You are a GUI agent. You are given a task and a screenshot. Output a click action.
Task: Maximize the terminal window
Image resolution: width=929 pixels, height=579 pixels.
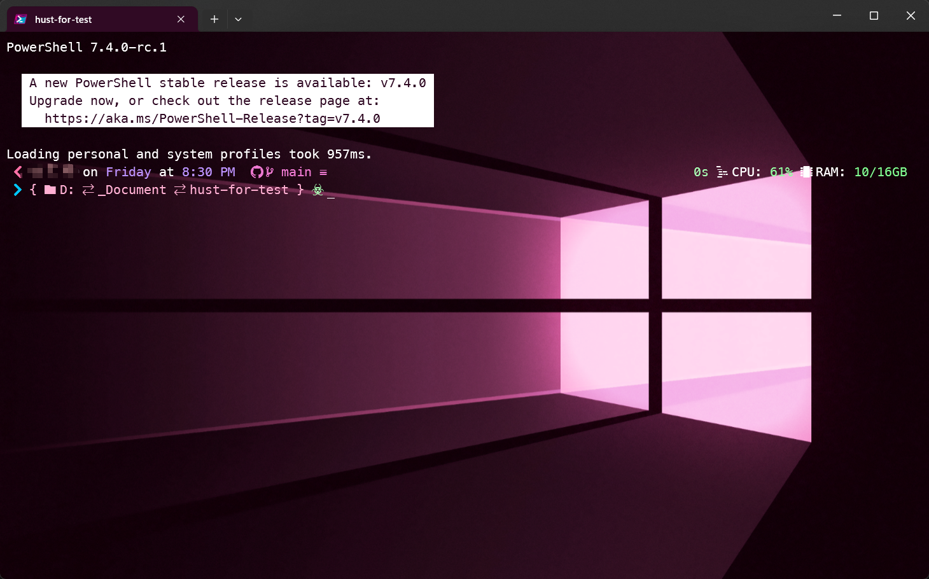click(x=874, y=15)
